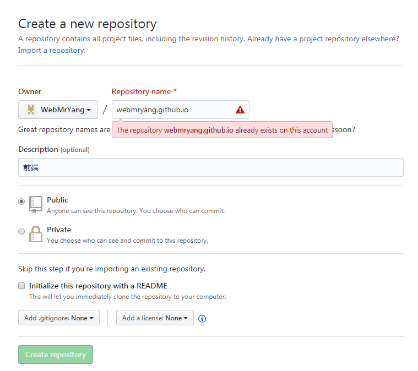This screenshot has width=418, height=371.
Task: Click the repository already exists error message
Action: point(222,130)
